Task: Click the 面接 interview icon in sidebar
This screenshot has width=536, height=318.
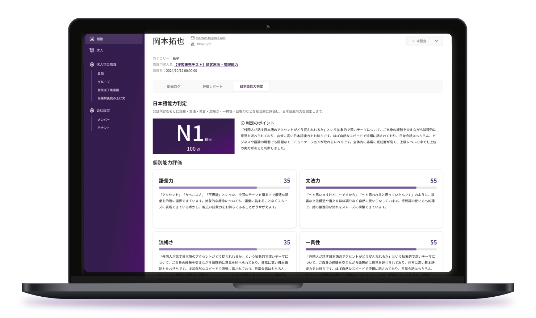Action: click(92, 39)
